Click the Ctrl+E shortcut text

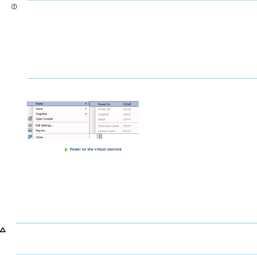[127, 109]
